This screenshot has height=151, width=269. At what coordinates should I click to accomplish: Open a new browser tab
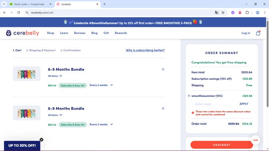point(104,4)
